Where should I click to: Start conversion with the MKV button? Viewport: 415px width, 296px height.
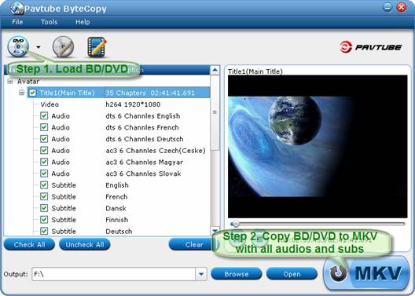[366, 273]
